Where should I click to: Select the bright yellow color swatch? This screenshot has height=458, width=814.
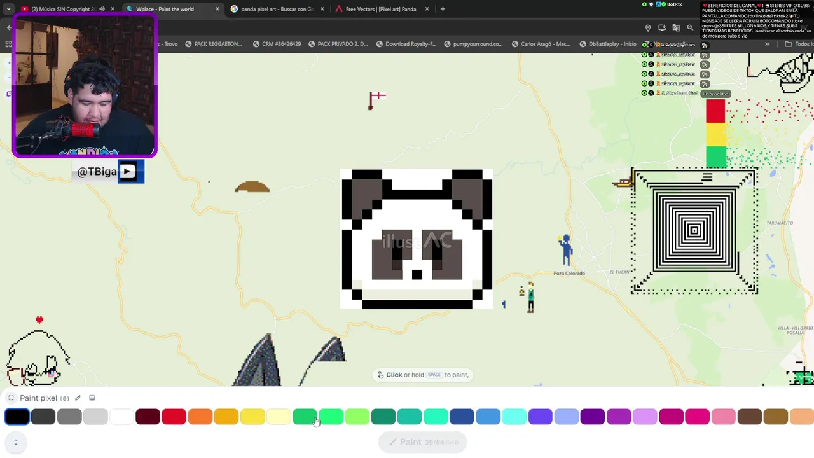[252, 417]
